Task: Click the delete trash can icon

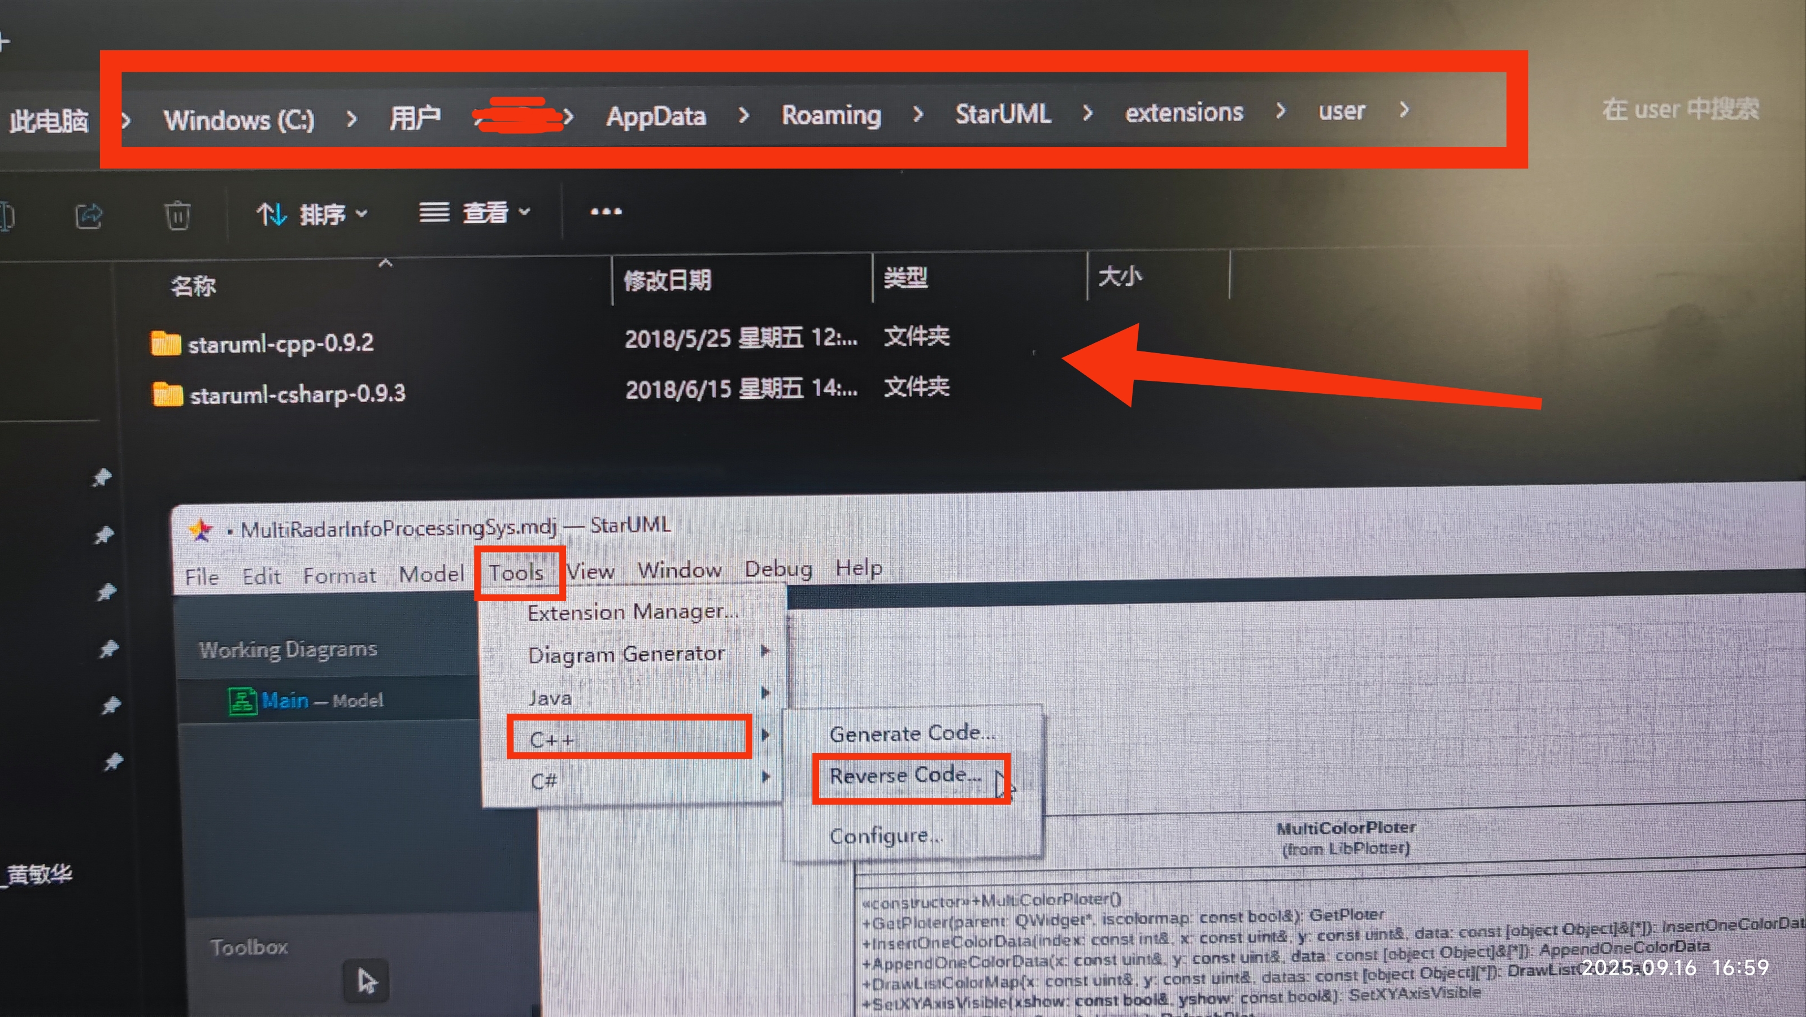Action: tap(177, 215)
